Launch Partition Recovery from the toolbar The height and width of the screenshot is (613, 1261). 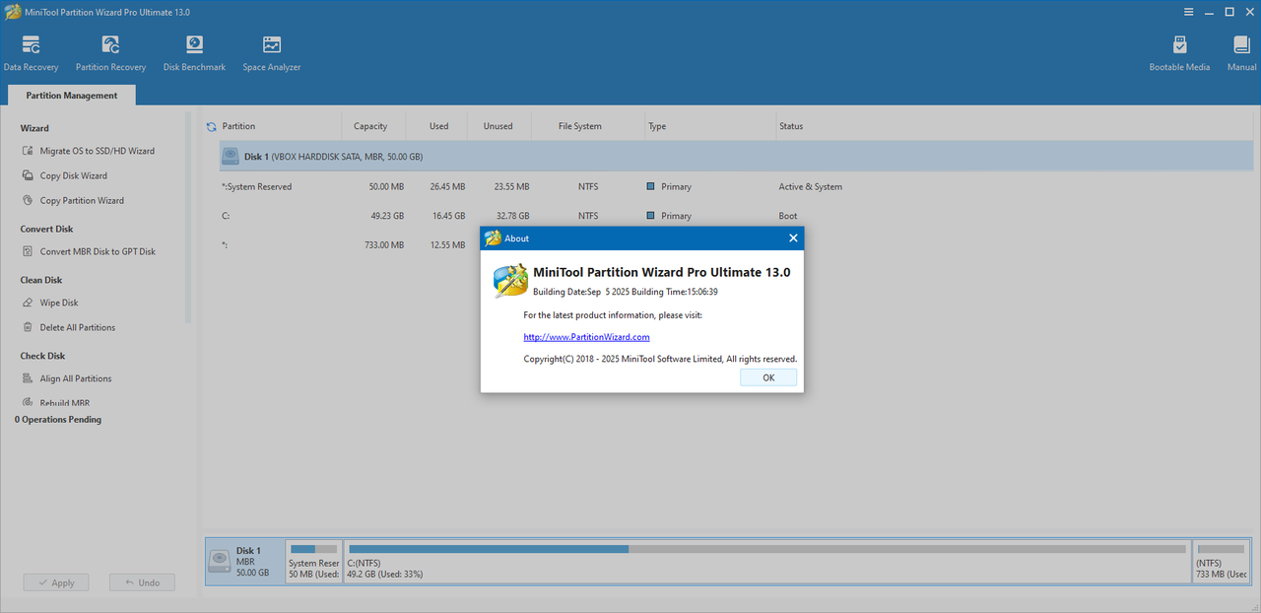click(110, 53)
